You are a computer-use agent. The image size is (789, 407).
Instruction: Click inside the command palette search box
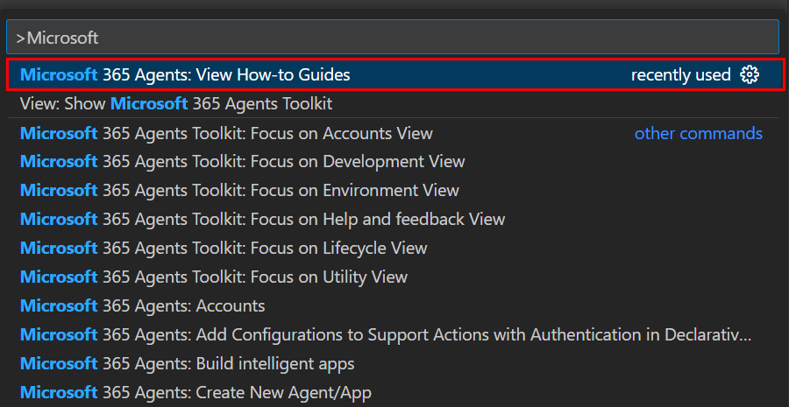point(394,38)
